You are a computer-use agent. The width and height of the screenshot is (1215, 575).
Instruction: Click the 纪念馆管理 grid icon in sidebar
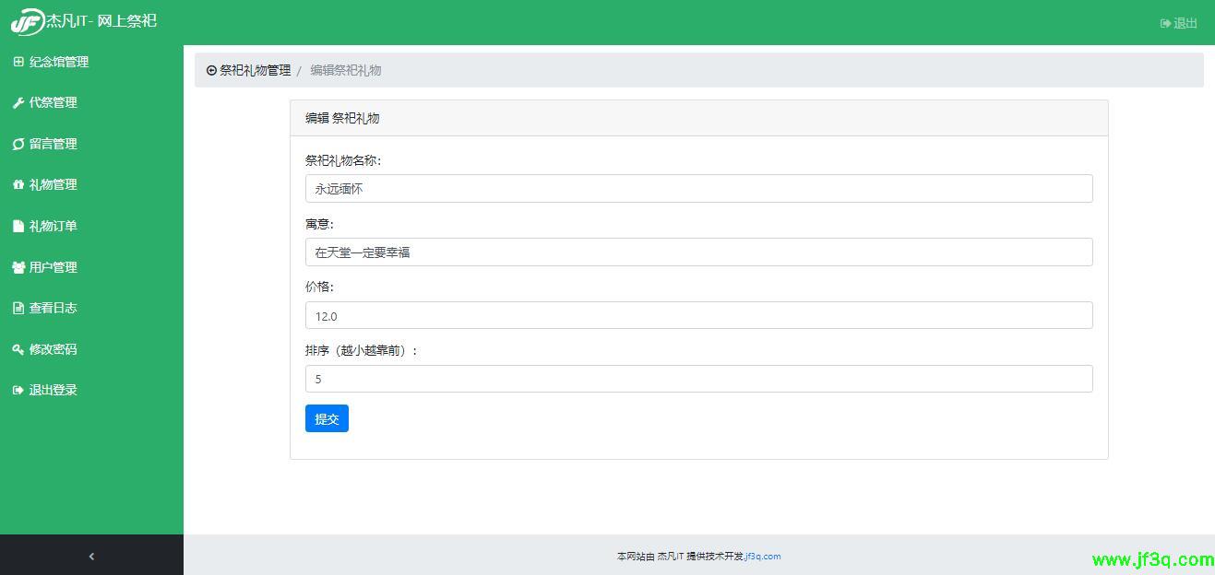point(18,62)
